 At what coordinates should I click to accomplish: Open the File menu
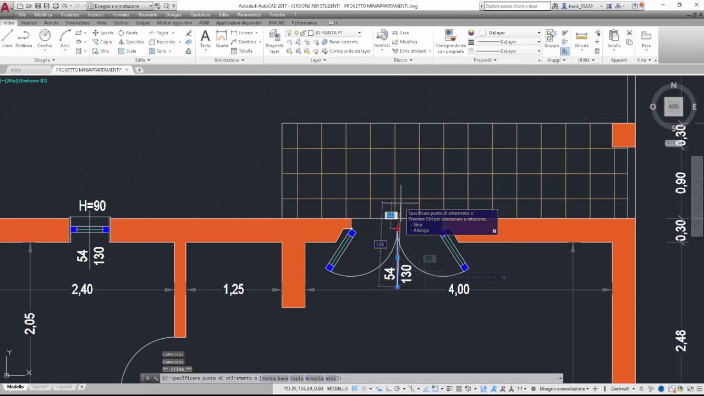point(23,15)
